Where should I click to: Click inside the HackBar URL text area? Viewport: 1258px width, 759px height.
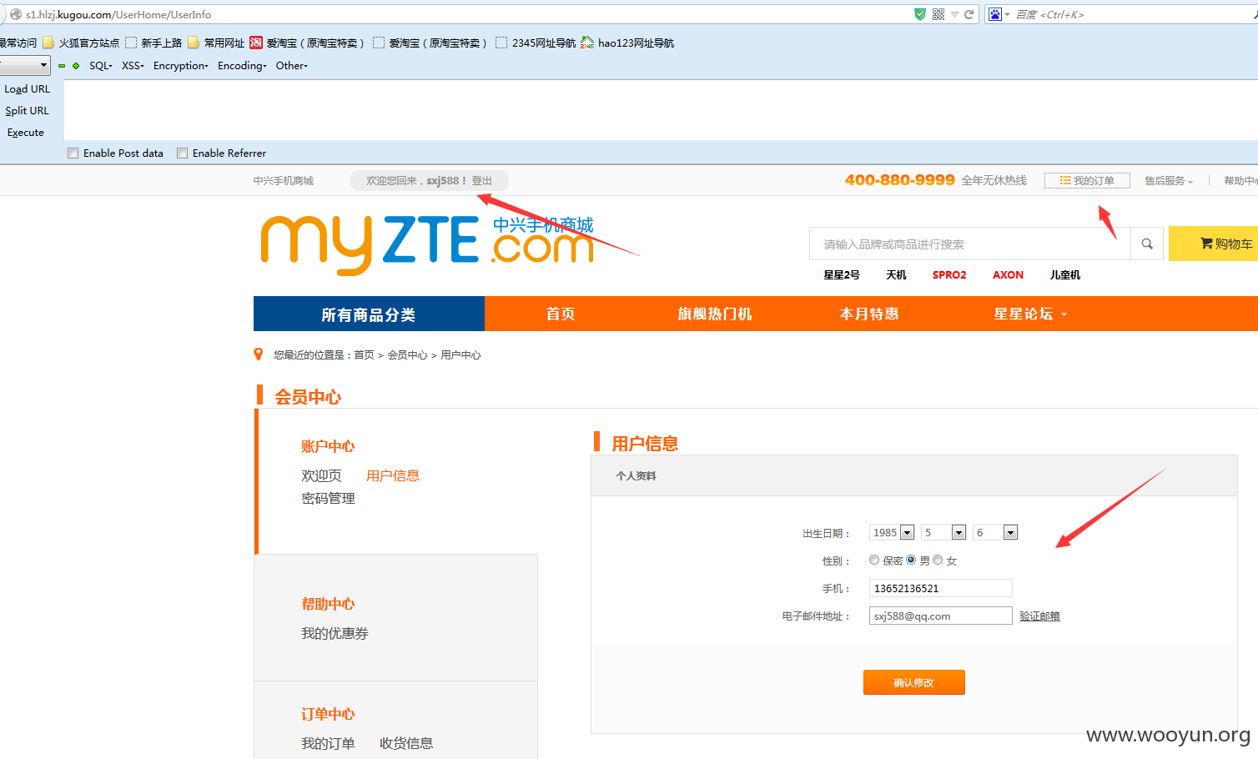pyautogui.click(x=660, y=110)
